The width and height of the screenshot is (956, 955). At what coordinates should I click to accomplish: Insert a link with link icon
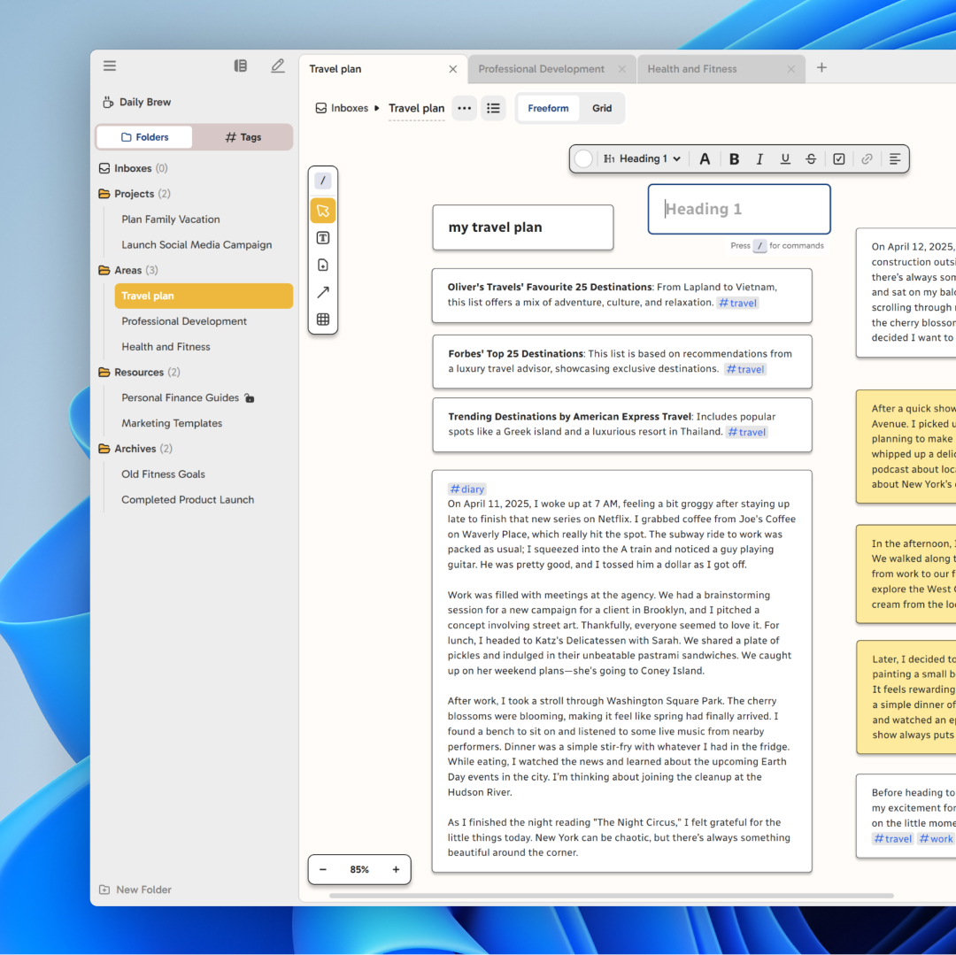(x=867, y=159)
